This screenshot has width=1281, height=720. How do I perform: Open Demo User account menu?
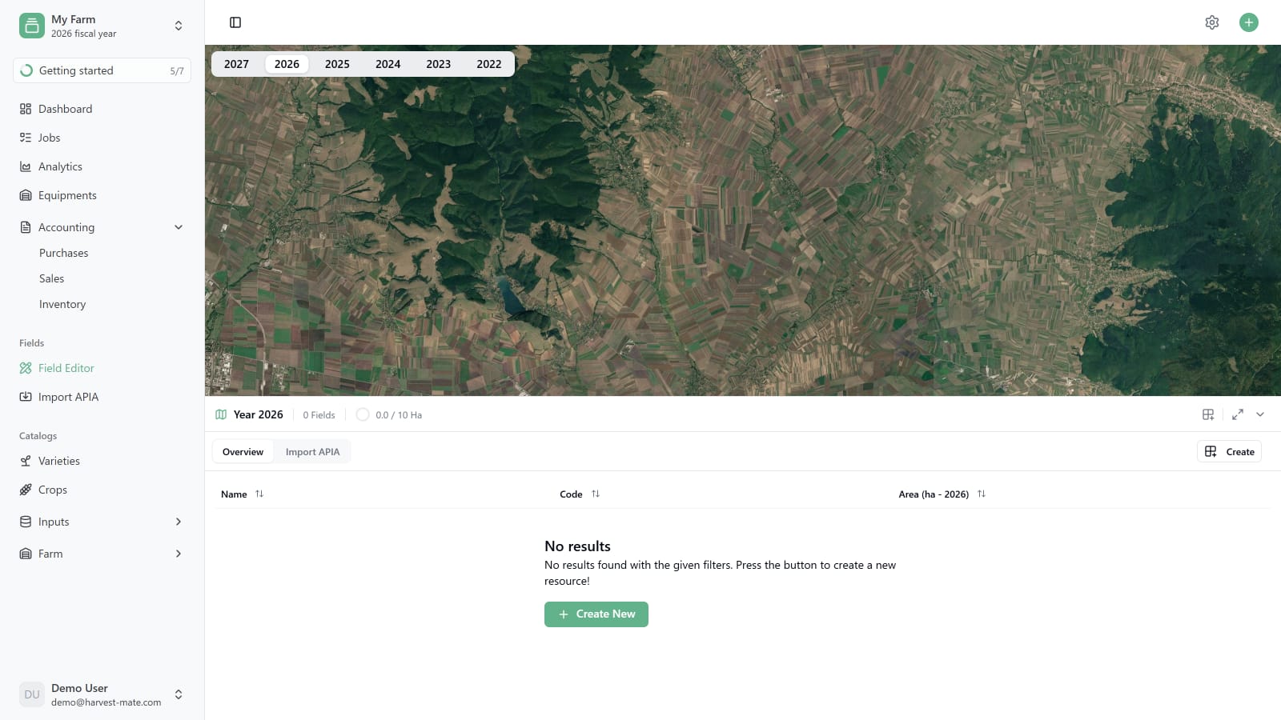102,694
